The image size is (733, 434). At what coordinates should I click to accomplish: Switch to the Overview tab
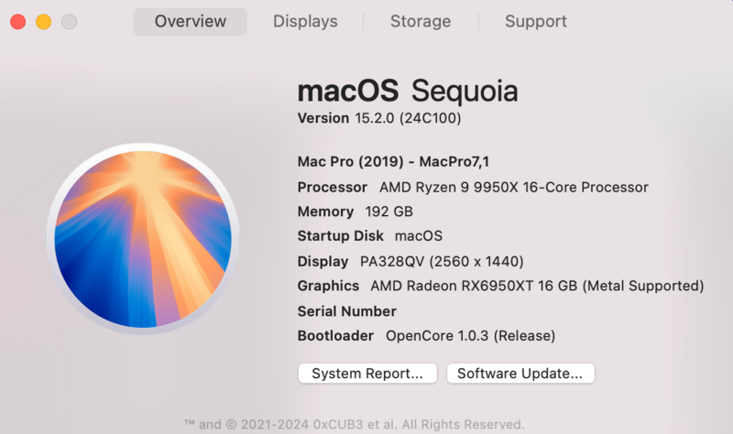pos(190,21)
